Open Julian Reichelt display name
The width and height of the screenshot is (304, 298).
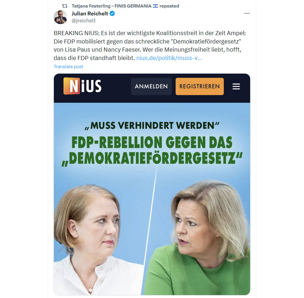pyautogui.click(x=90, y=13)
